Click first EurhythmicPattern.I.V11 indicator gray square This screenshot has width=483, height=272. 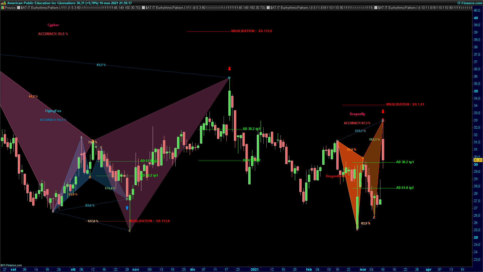19,8
